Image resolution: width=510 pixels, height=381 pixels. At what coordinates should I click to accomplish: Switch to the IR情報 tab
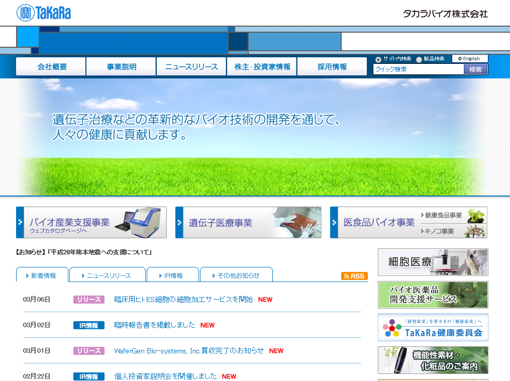click(x=173, y=275)
